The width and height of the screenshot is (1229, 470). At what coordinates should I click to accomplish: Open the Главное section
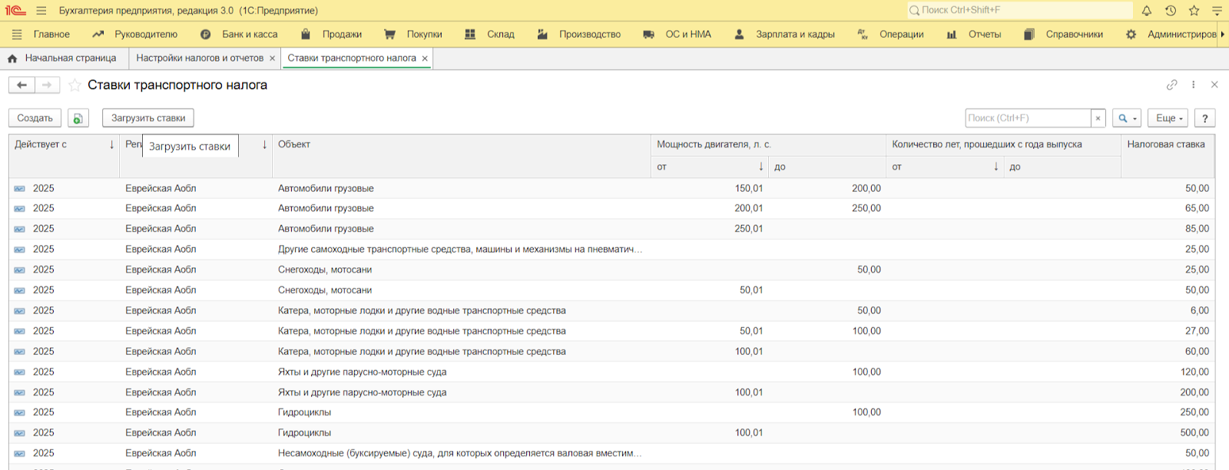coord(51,35)
